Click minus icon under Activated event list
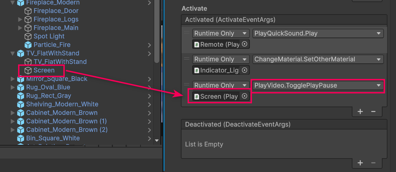The width and height of the screenshot is (396, 172). pyautogui.click(x=373, y=111)
